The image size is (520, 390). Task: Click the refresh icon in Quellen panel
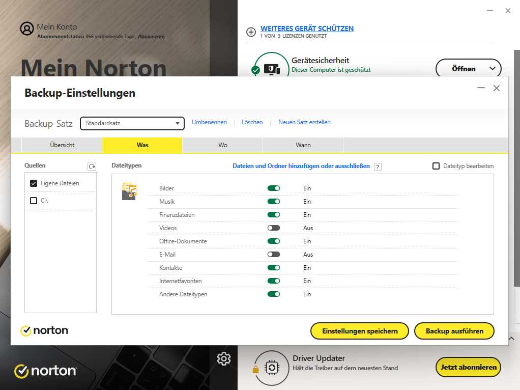click(91, 165)
